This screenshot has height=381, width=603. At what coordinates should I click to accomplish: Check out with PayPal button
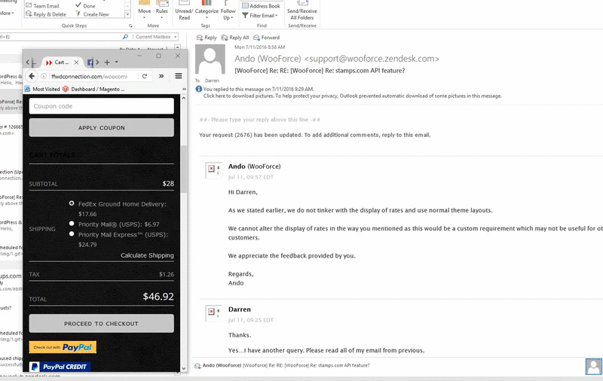coord(63,347)
